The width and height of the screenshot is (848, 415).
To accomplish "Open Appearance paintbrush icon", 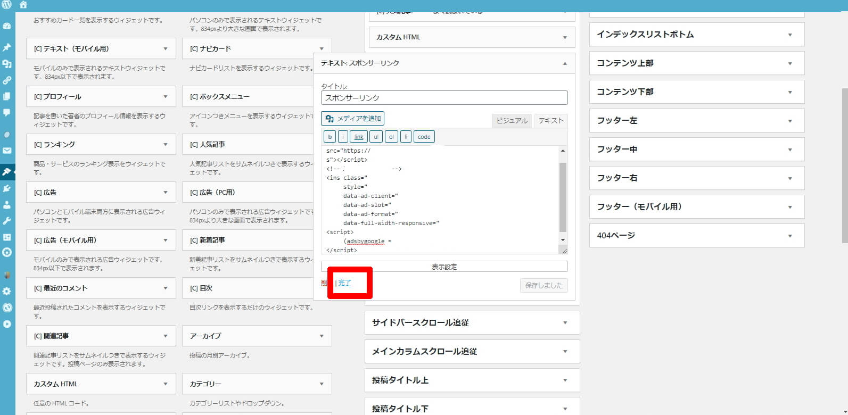I will (x=7, y=172).
